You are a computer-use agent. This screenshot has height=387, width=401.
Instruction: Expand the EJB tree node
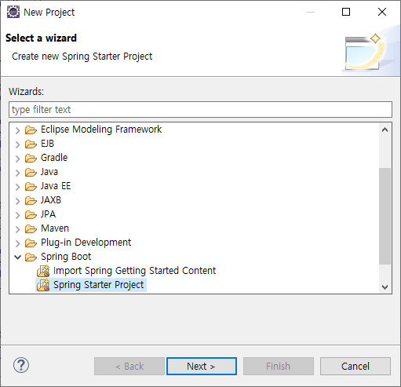(17, 144)
